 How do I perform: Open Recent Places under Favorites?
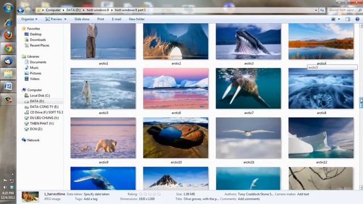[x=39, y=45]
